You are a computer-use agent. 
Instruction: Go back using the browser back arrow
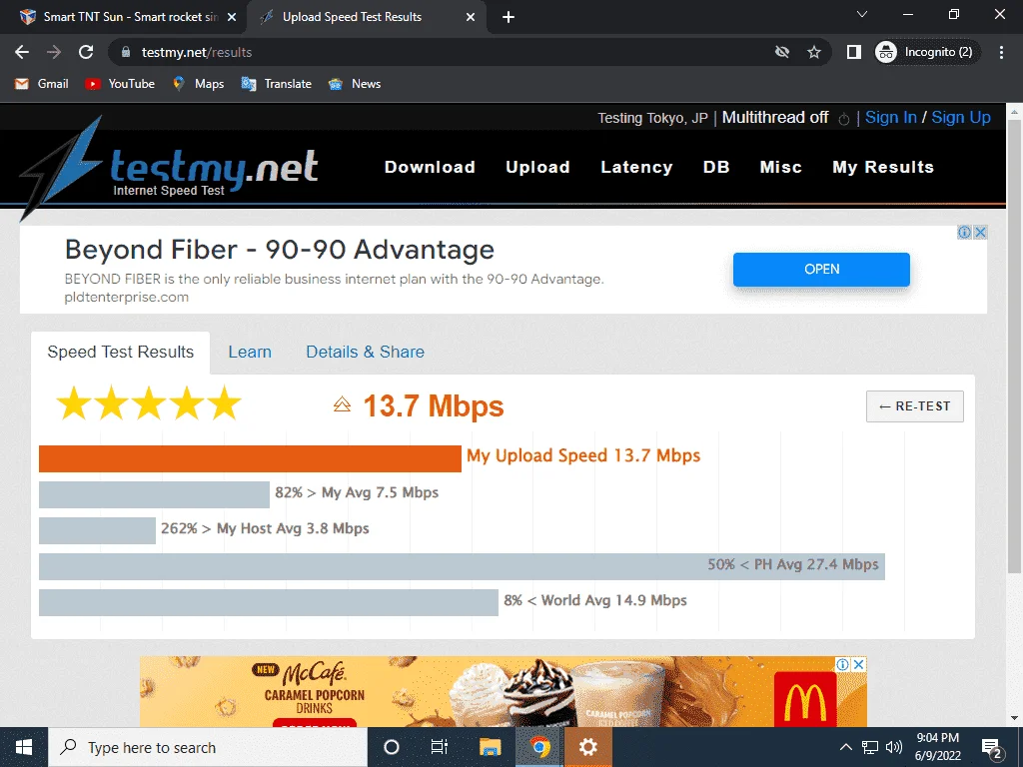(22, 52)
